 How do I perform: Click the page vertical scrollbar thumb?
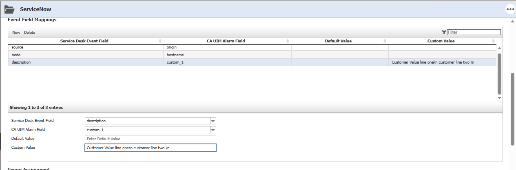click(512, 109)
